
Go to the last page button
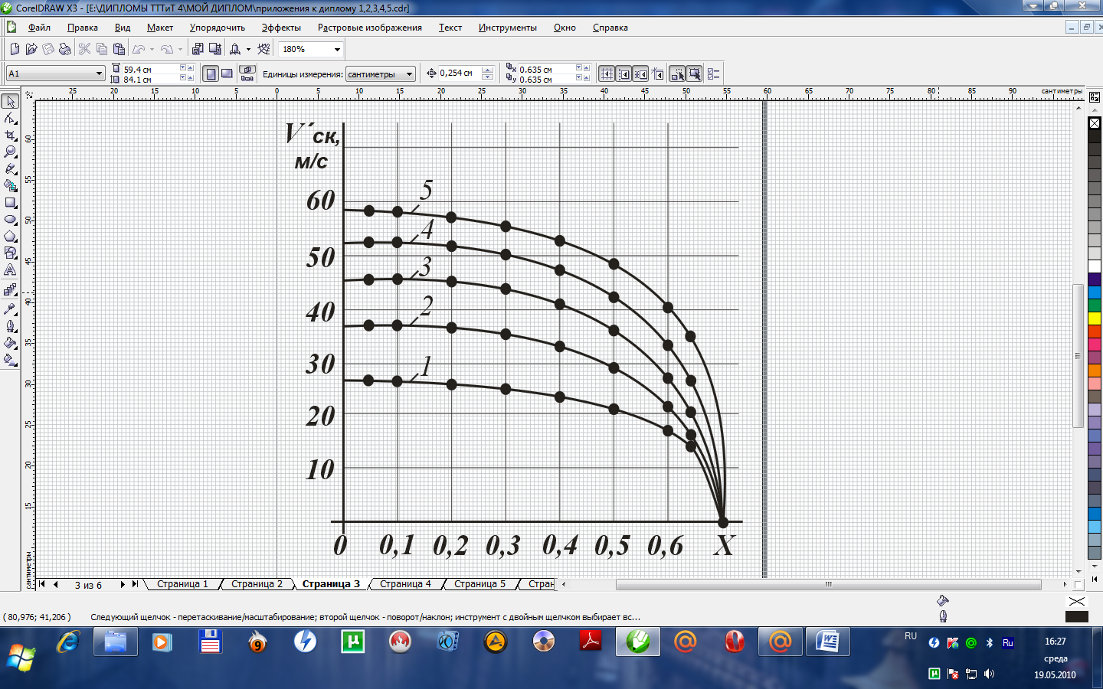tap(135, 584)
